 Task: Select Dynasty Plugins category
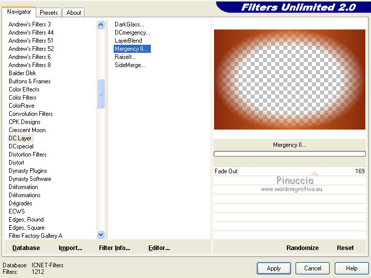tap(28, 171)
